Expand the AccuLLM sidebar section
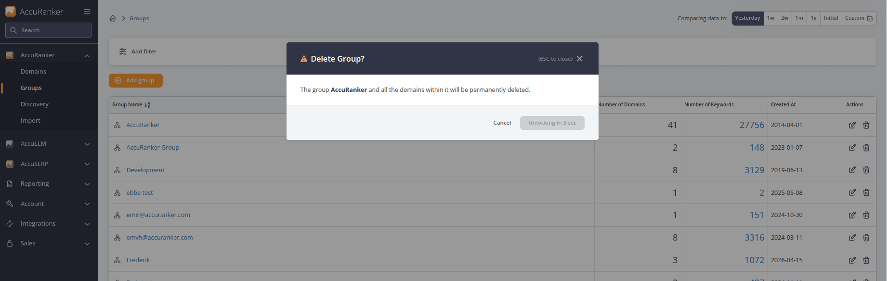Image resolution: width=887 pixels, height=281 pixels. pyautogui.click(x=87, y=144)
